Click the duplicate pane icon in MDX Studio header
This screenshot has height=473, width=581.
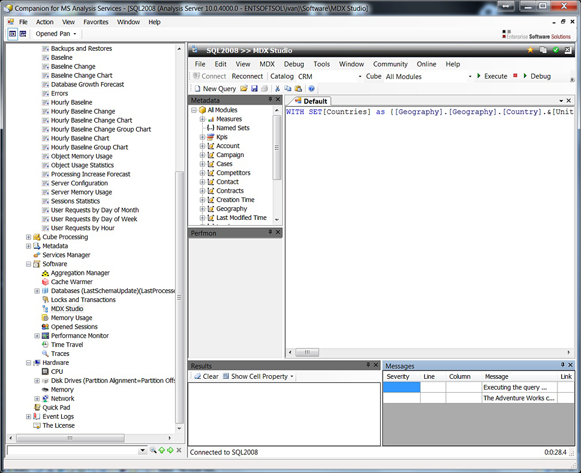pyautogui.click(x=543, y=50)
